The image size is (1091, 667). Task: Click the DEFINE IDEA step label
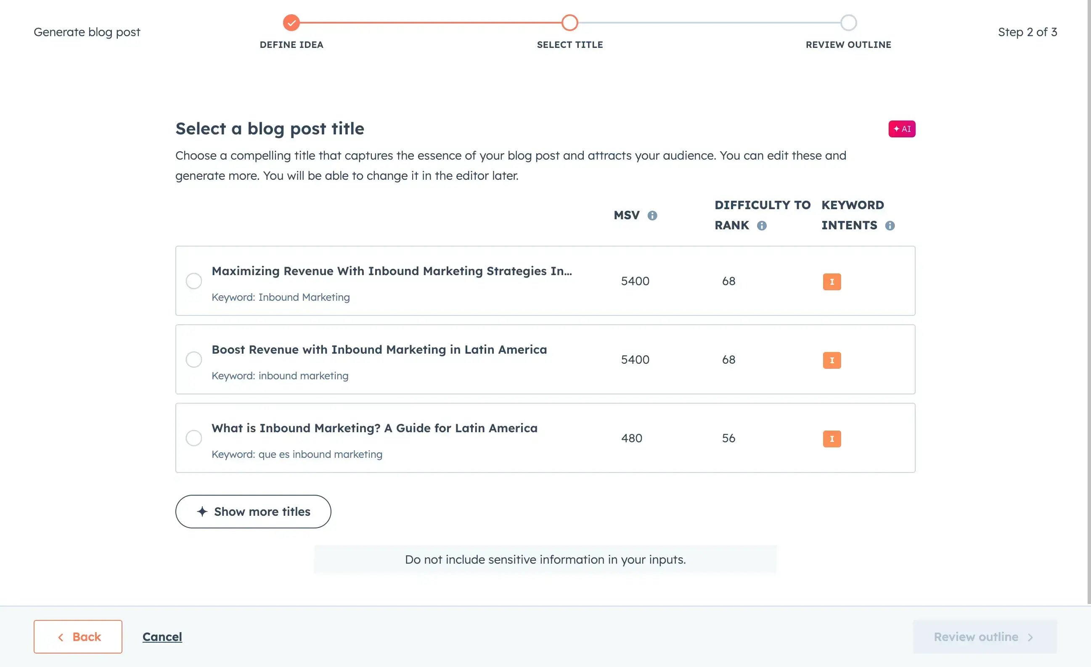[291, 45]
